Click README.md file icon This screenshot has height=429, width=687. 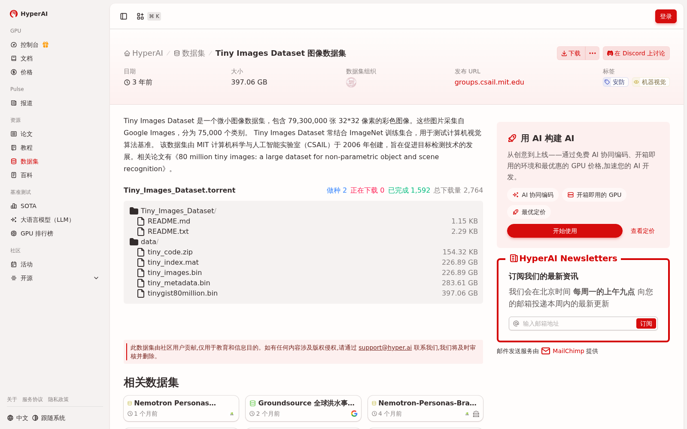click(x=141, y=221)
